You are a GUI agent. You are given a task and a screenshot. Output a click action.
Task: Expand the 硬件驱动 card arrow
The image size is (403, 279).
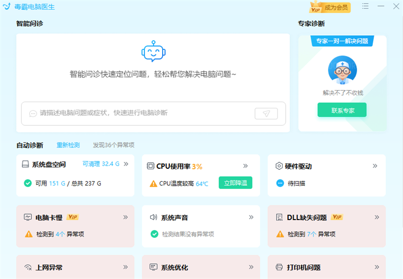(375, 166)
